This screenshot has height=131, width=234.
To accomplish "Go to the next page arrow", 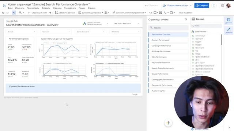I will click(50, 13).
